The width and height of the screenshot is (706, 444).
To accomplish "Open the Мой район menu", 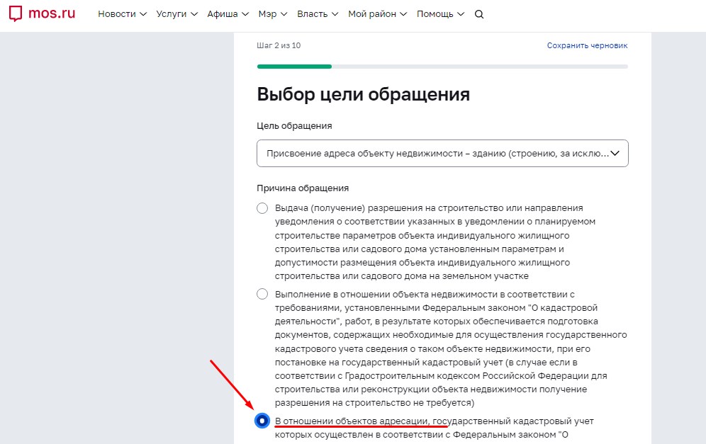I will (x=377, y=14).
